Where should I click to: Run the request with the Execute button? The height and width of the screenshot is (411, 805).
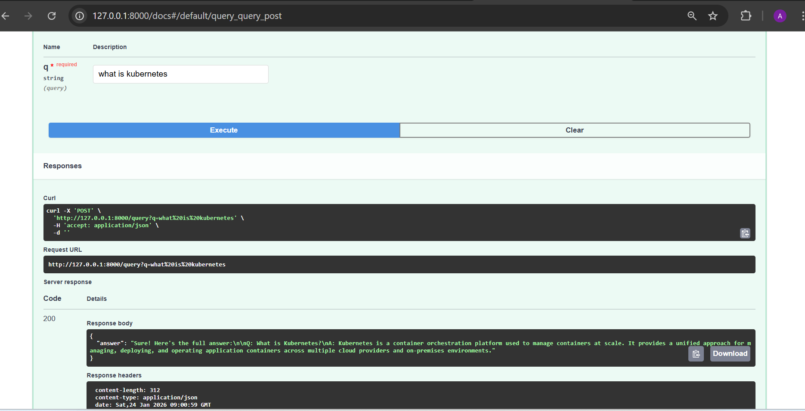[224, 130]
